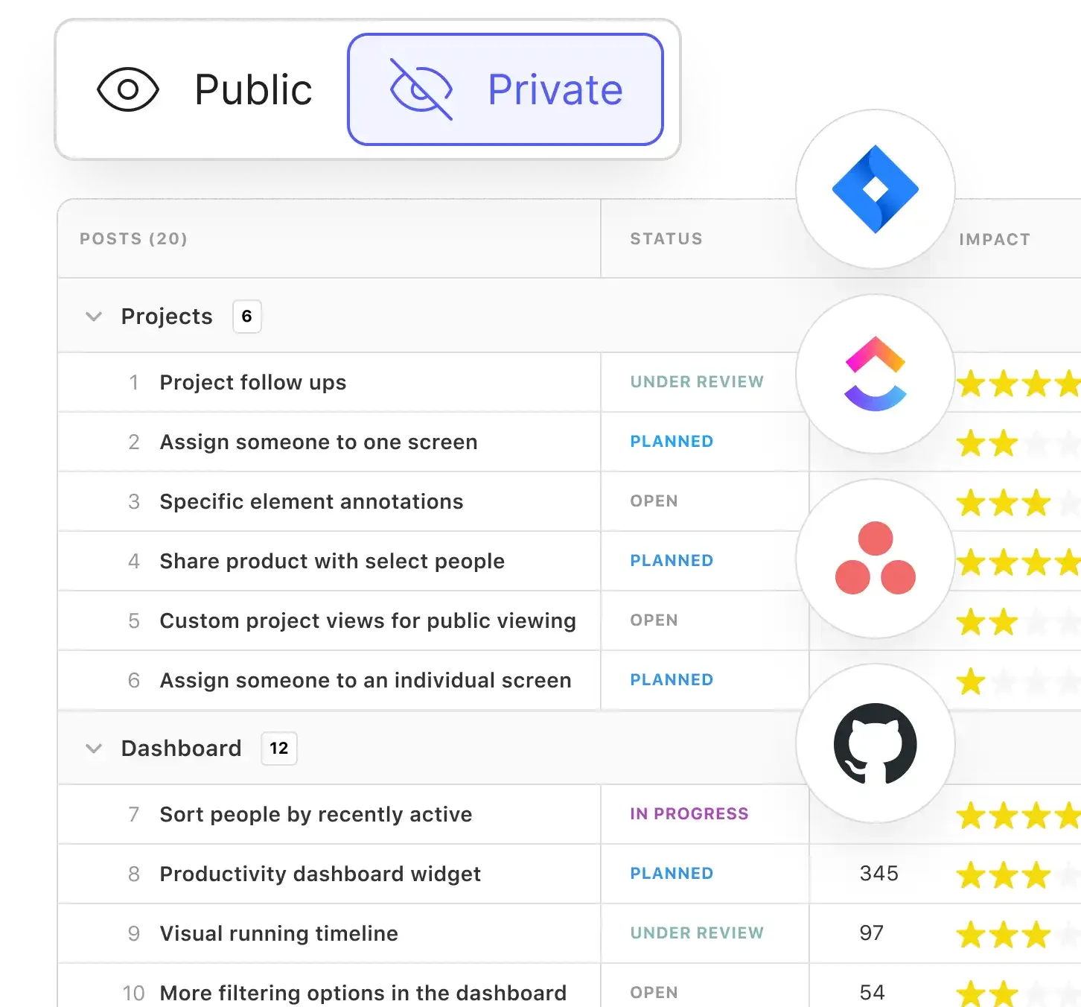Click the crossed-eye icon in Private button
Viewport: 1081px width, 1007px height.
click(419, 89)
